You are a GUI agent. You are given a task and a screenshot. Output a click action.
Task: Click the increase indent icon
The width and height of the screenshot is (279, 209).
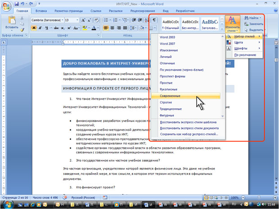click(x=140, y=20)
